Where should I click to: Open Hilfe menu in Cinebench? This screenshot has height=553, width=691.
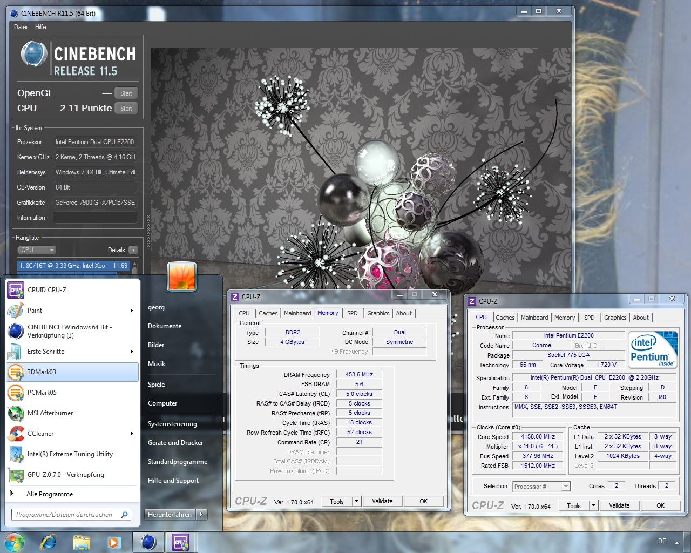[x=40, y=27]
